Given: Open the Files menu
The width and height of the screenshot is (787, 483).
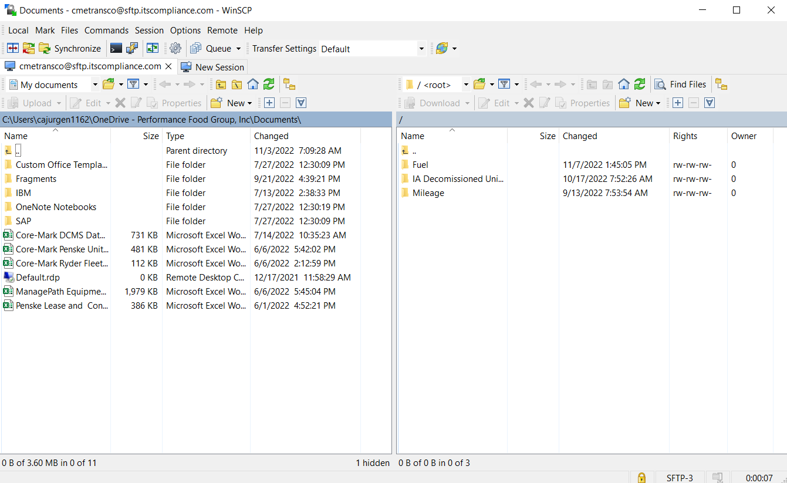Looking at the screenshot, I should click(x=69, y=31).
